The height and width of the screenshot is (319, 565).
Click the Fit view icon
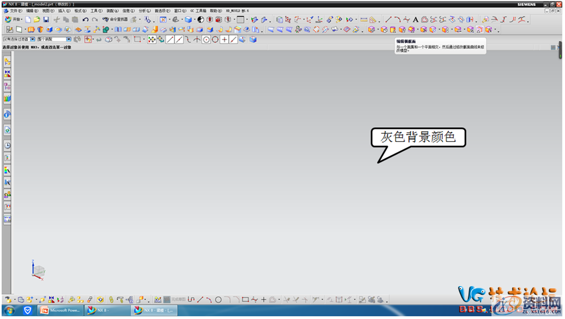pyautogui.click(x=163, y=20)
